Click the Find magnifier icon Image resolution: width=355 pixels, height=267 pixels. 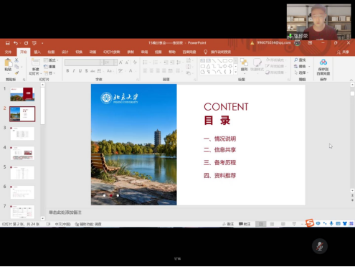pos(296,60)
